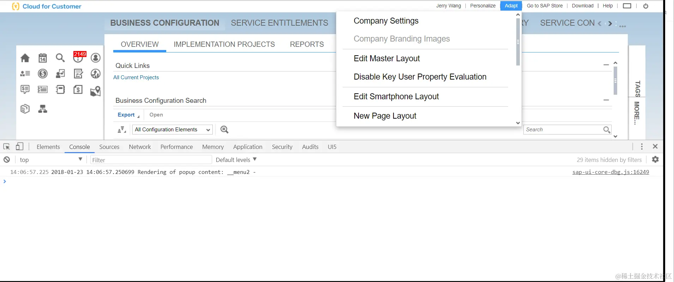
Task: Clear console with the circle-slash icon
Action: click(7, 160)
